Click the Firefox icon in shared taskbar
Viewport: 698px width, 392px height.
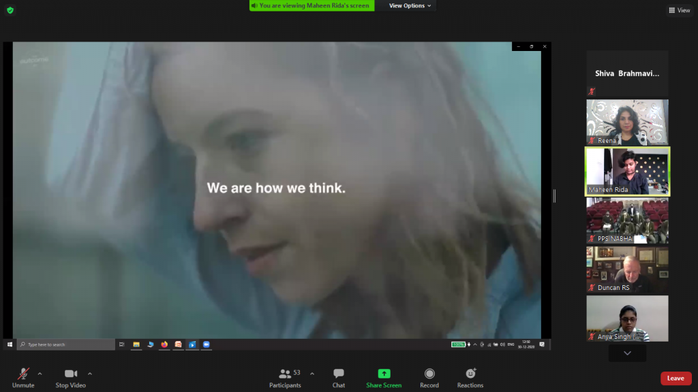tap(164, 344)
